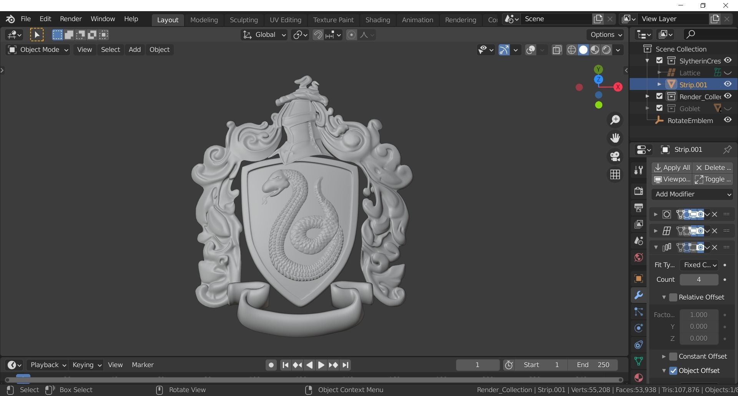Open the Options dropdown

click(606, 35)
